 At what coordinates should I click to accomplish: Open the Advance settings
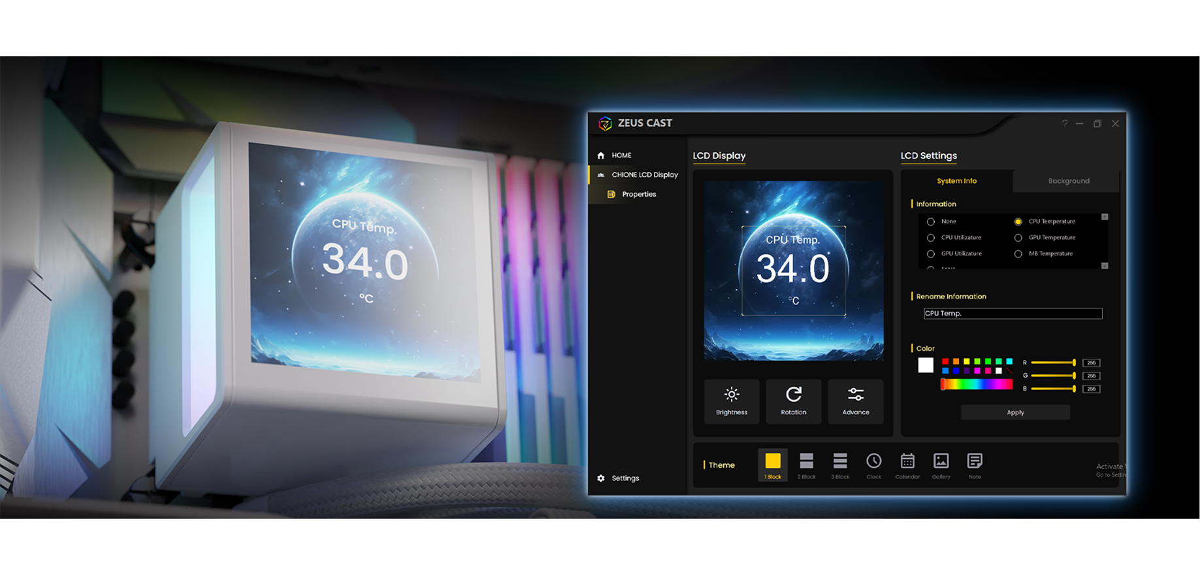click(856, 401)
